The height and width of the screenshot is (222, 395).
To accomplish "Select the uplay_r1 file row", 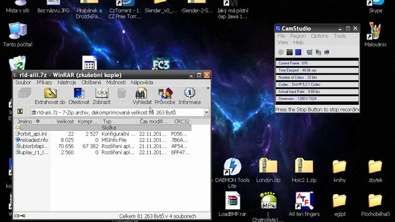I will point(103,152).
